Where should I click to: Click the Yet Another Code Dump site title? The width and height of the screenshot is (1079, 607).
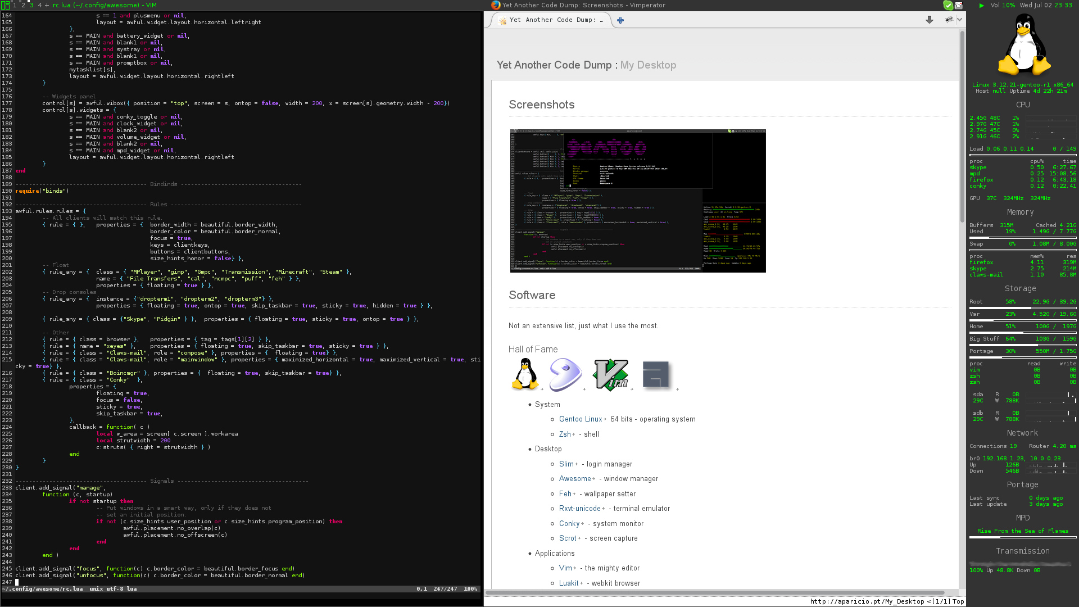tap(554, 65)
